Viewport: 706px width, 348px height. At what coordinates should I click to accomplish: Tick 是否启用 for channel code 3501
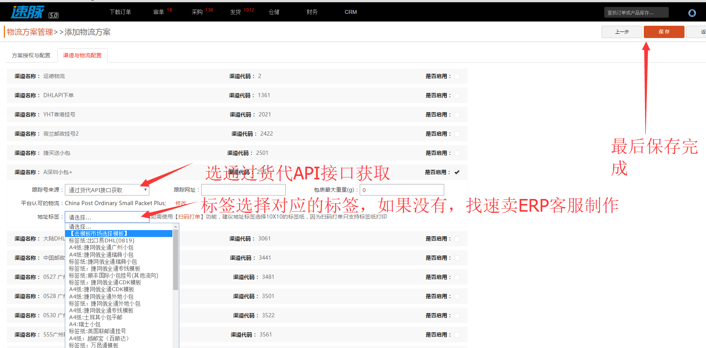[457, 297]
